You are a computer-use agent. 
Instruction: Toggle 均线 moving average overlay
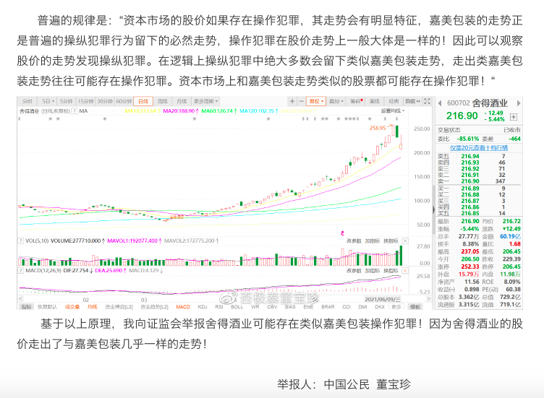pos(93,307)
